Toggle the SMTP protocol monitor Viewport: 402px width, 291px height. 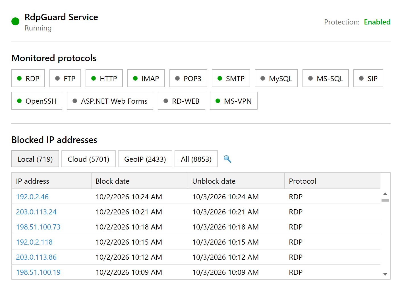point(231,78)
